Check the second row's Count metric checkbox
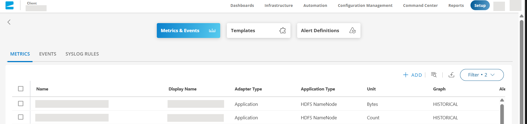Screen dimensions: 527x124 click(21, 117)
